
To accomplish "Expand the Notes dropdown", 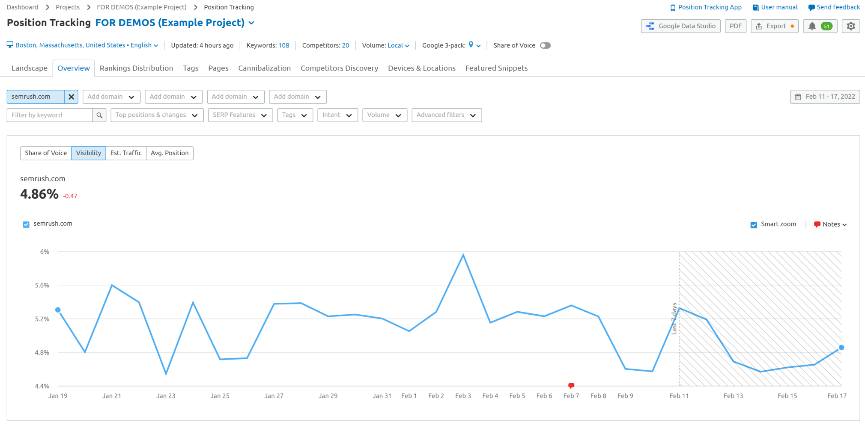I will tap(830, 224).
